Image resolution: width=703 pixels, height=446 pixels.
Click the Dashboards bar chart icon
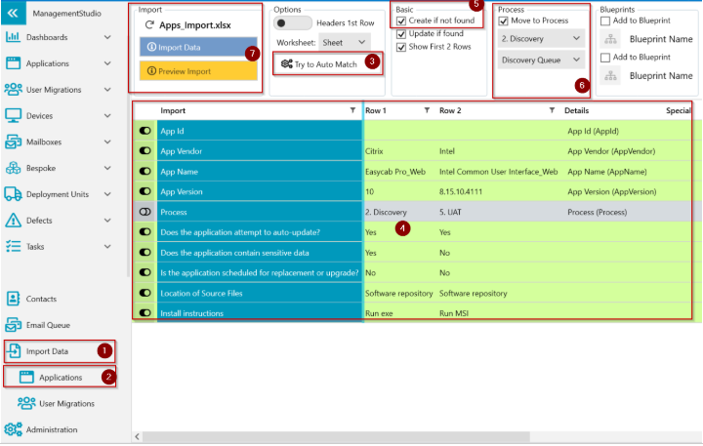13,37
